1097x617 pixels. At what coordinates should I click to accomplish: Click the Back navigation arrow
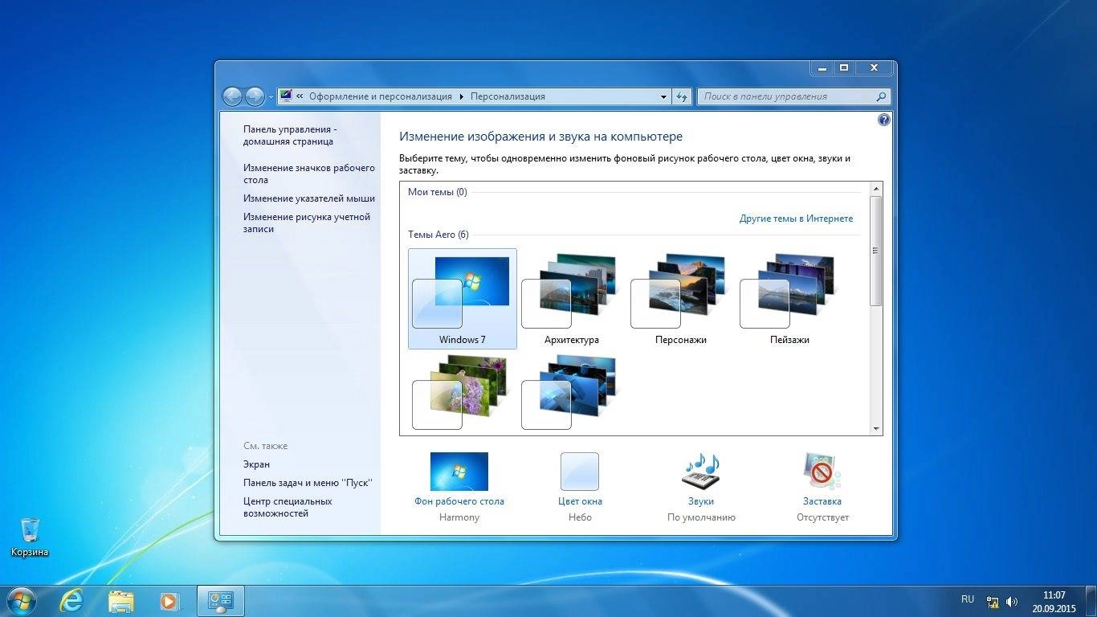(x=232, y=96)
